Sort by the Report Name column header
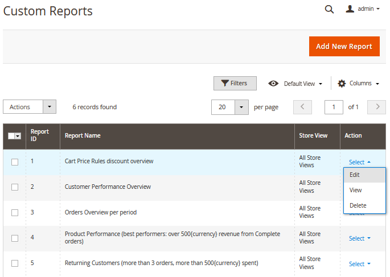This screenshot has width=390, height=277. (83, 136)
